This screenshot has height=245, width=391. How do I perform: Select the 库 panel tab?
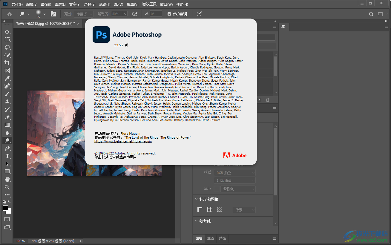point(283,27)
